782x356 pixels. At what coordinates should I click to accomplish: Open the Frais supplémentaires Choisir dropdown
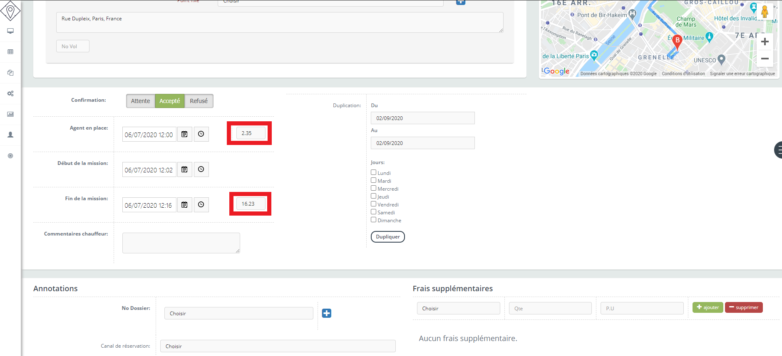[458, 308]
